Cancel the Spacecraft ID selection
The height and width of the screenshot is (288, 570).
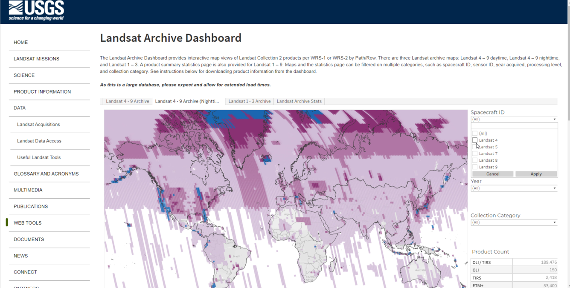493,174
